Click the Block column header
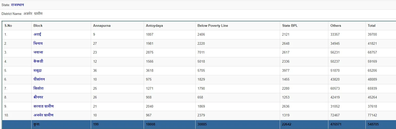The image size is (396, 129). 38,25
